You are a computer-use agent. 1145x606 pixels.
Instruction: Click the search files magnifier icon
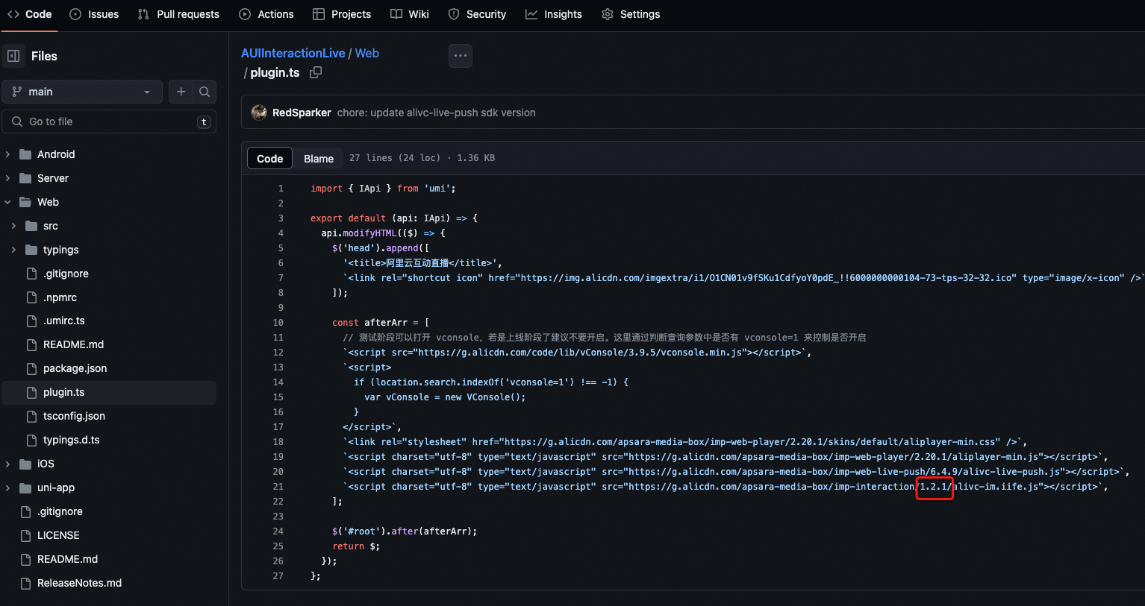point(205,92)
